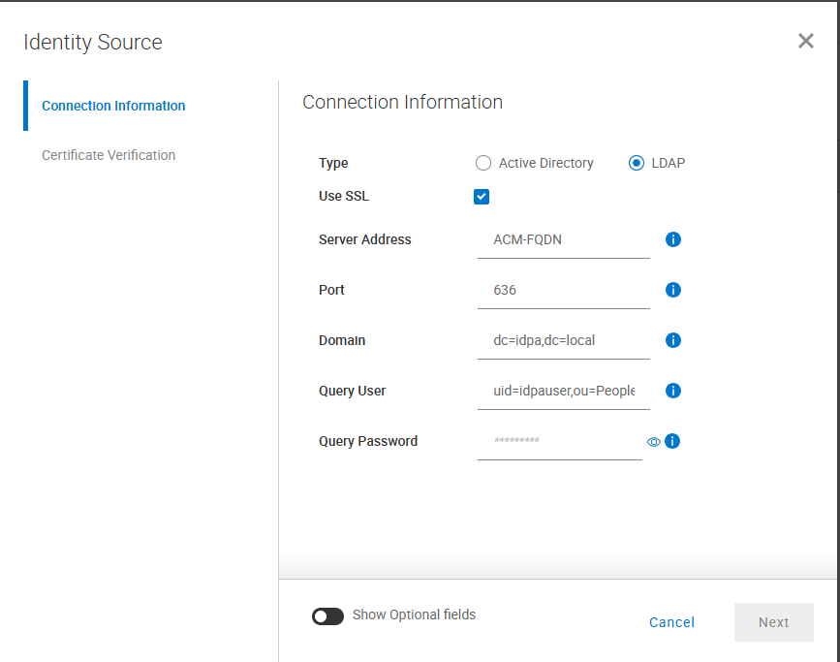Uncheck the Use SSL checkbox
Screen dimensions: 840x662
click(x=482, y=196)
